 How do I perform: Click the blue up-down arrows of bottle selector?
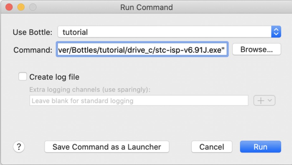pos(276,32)
